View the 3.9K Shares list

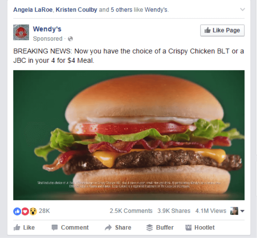point(174,211)
